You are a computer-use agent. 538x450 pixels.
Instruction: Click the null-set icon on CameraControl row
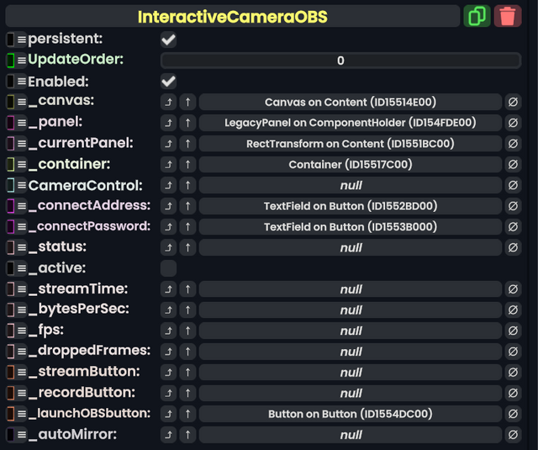(x=513, y=185)
